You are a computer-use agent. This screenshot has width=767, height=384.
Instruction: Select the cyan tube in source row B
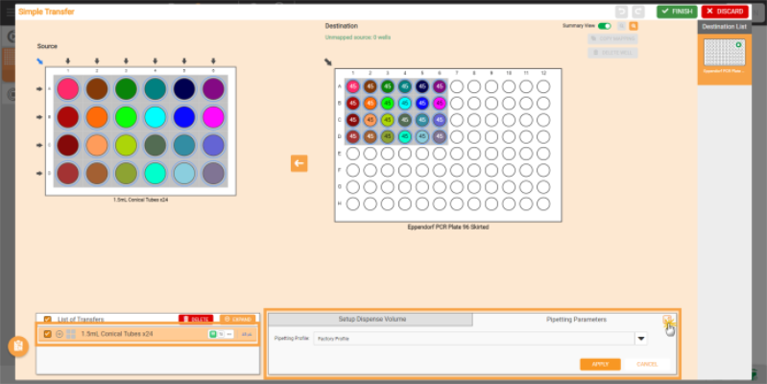(x=156, y=118)
